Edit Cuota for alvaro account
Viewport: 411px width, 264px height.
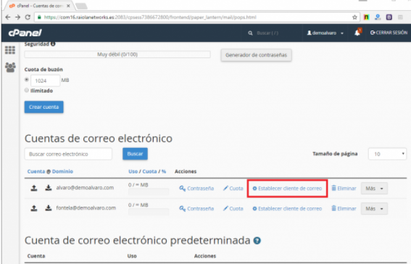coord(233,189)
